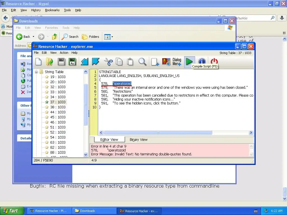Click the Save As floppy icon
The image size is (287, 215).
click(x=72, y=62)
